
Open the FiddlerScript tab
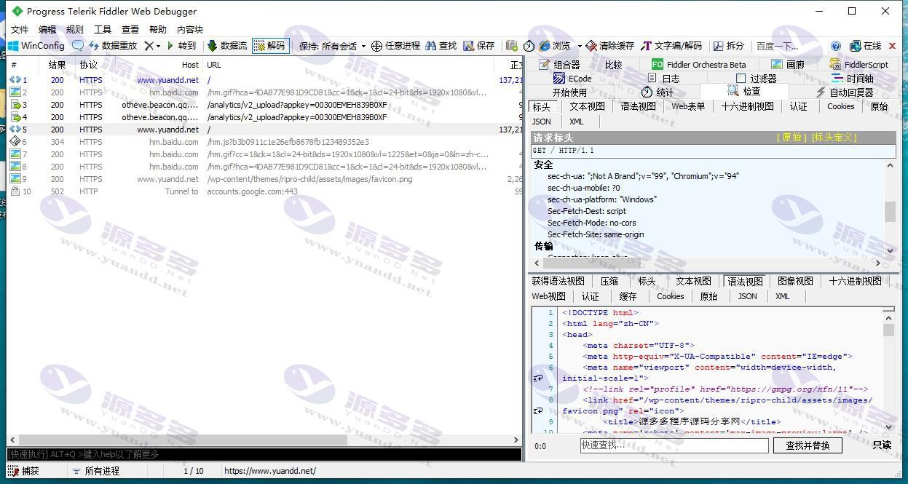coord(858,64)
